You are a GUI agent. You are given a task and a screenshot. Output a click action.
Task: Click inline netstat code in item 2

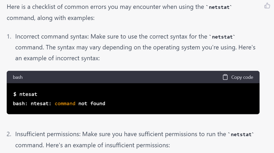click(x=241, y=135)
